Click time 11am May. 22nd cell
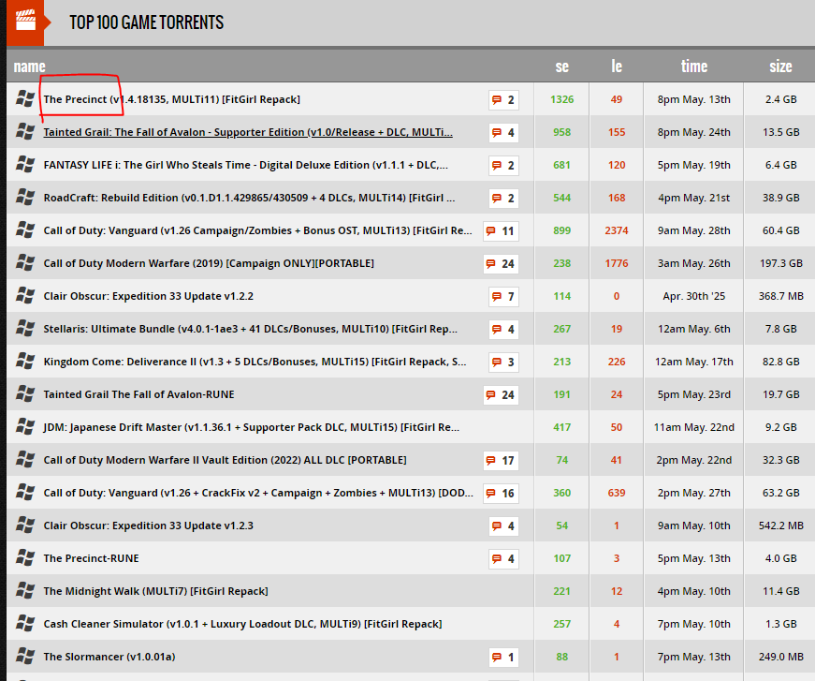 694,427
